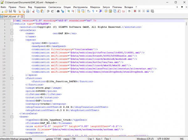The image size is (188, 140).
Task: Open the Файл menu
Action: (3, 7)
